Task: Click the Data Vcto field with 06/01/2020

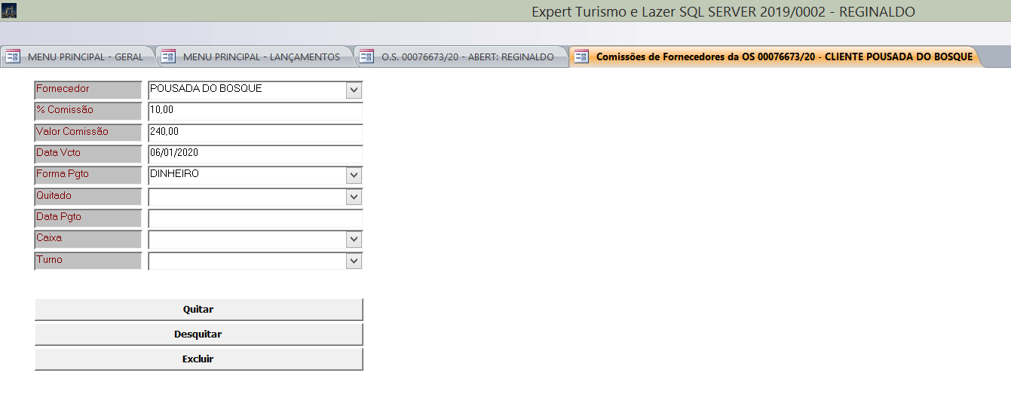Action: (x=255, y=153)
